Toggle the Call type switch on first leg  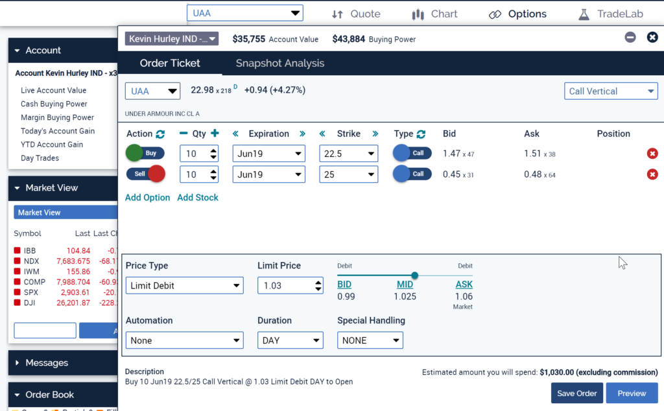point(412,154)
